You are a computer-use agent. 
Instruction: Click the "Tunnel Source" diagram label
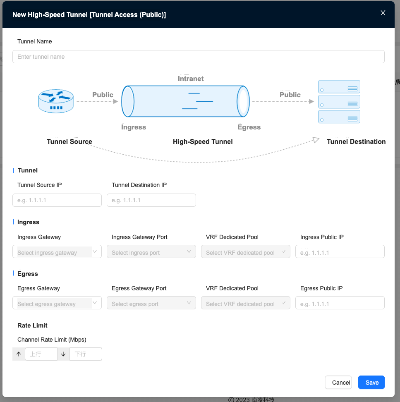(x=69, y=141)
